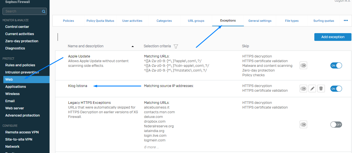The width and height of the screenshot is (352, 153).
Task: Clone the Legacy HTTPS Exceptions entry
Action: point(304,125)
